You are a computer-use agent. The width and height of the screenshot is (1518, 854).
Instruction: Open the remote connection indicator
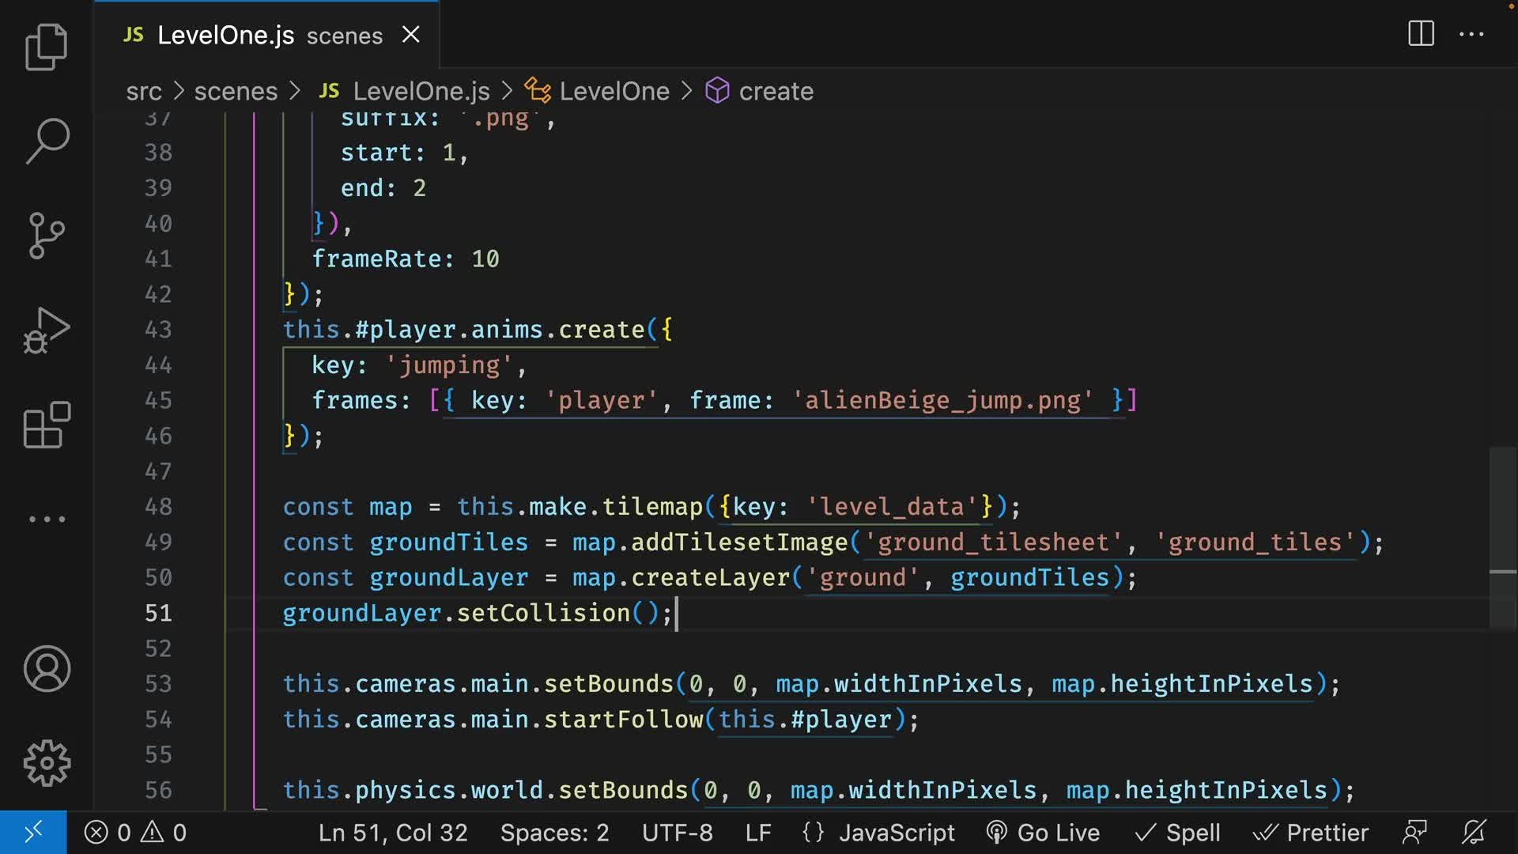pos(33,832)
